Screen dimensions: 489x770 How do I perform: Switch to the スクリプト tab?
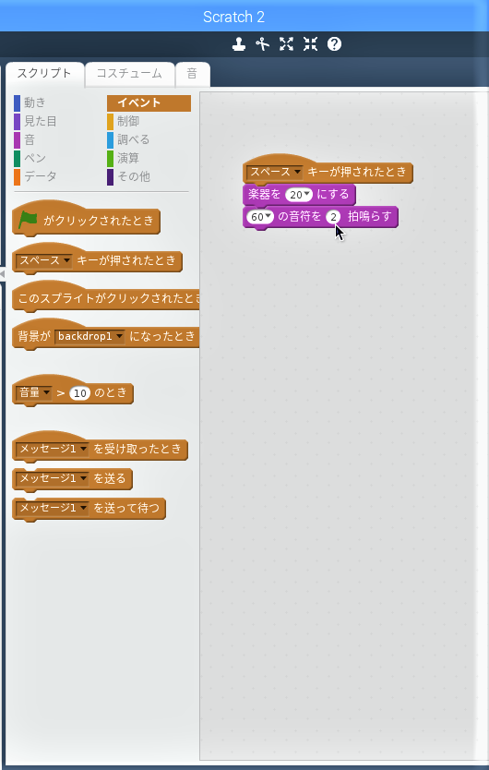point(44,74)
